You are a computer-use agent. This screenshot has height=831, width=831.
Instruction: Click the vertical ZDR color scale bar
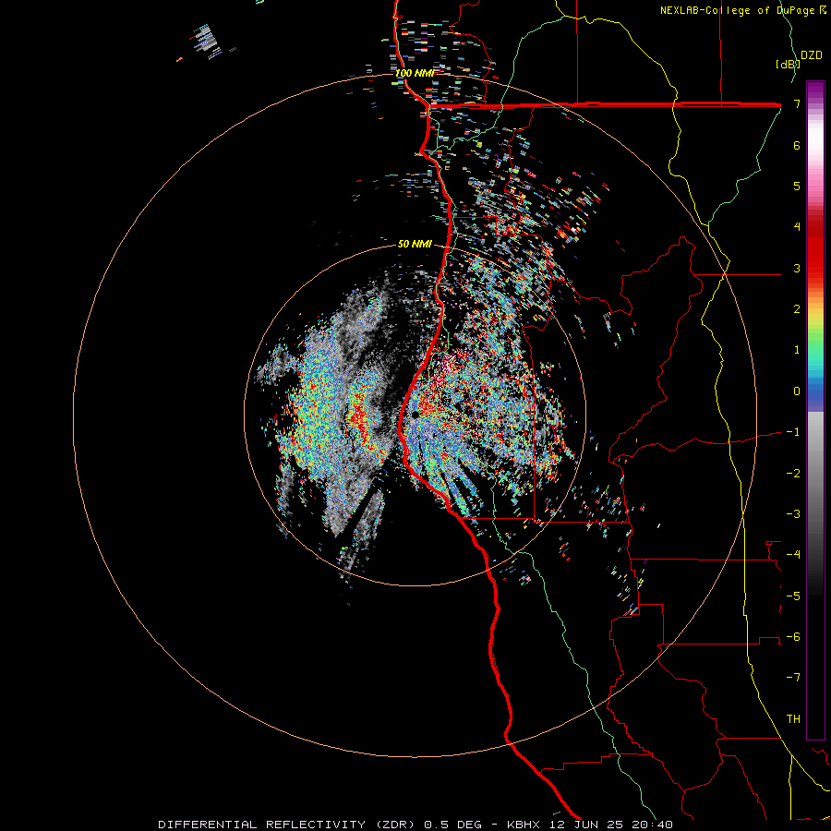point(815,410)
